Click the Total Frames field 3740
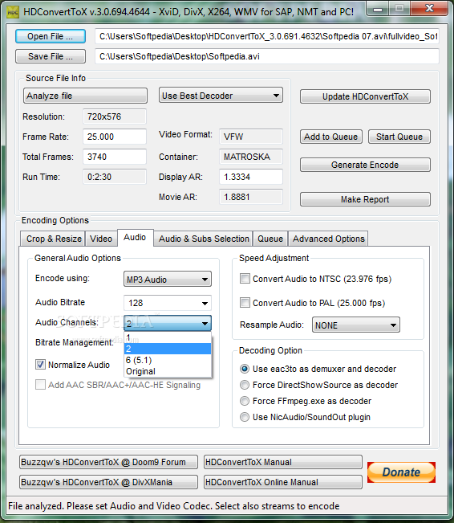Screen dimensions: 454x523 coord(115,157)
